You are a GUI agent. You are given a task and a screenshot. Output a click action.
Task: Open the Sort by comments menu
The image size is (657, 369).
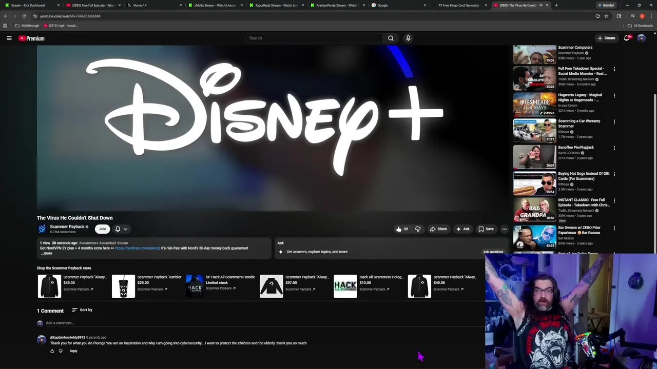tap(82, 310)
